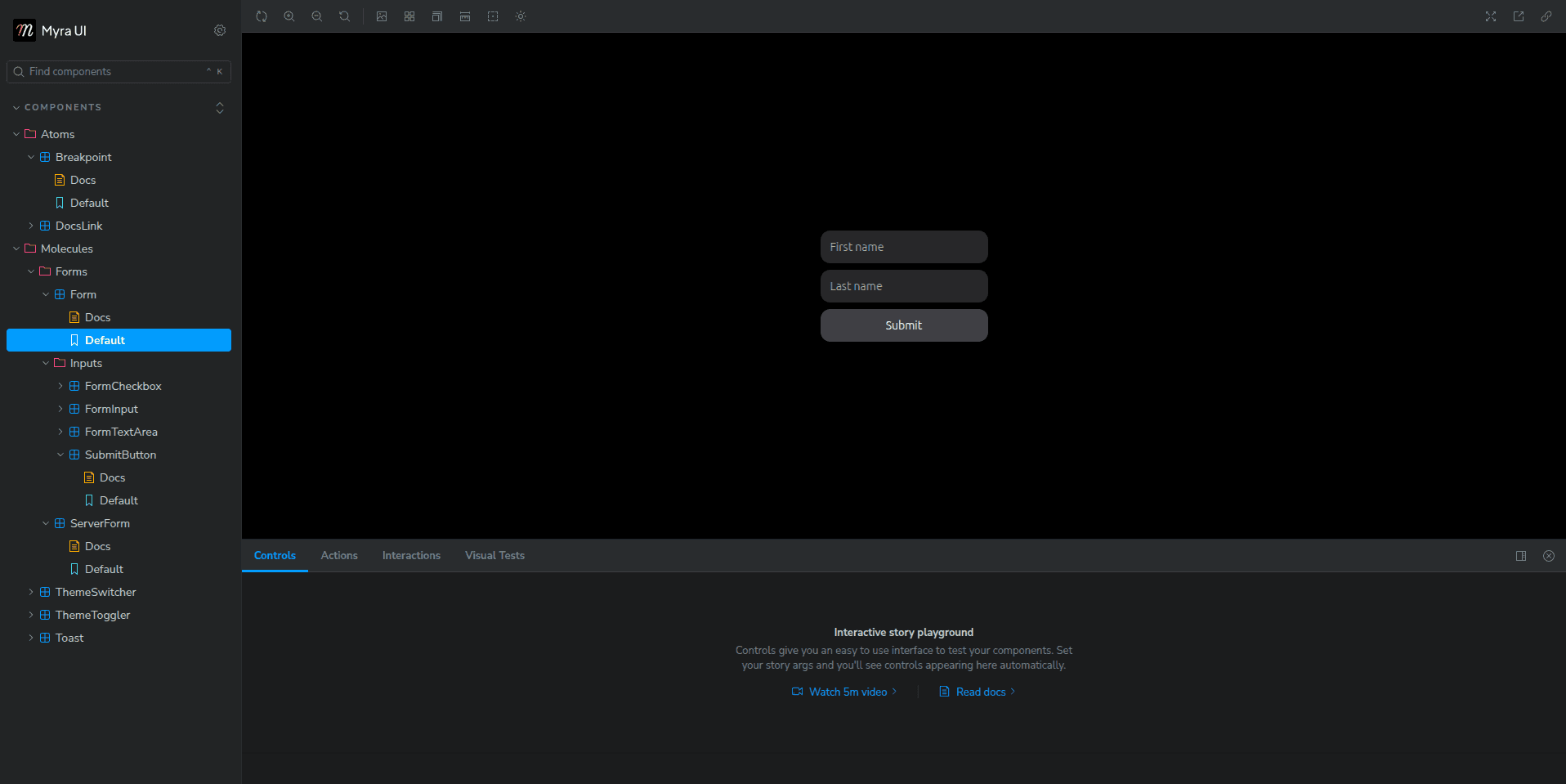Open the Read docs link
This screenshot has height=784, width=1566.
click(x=980, y=692)
